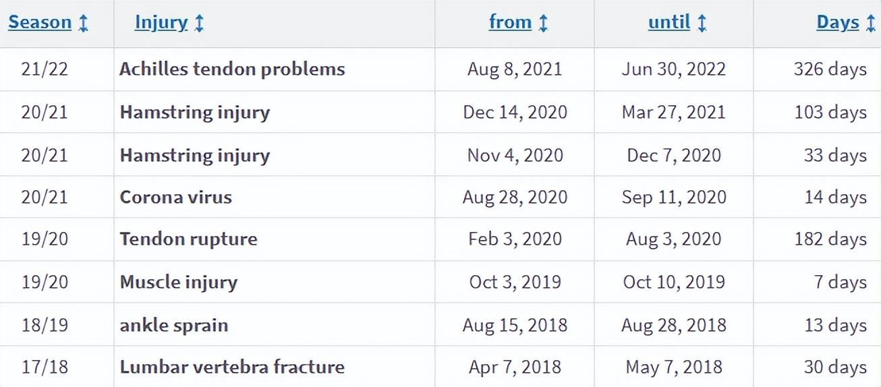Select the Dec 14, 2020 from date
The height and width of the screenshot is (387, 881).
515,112
